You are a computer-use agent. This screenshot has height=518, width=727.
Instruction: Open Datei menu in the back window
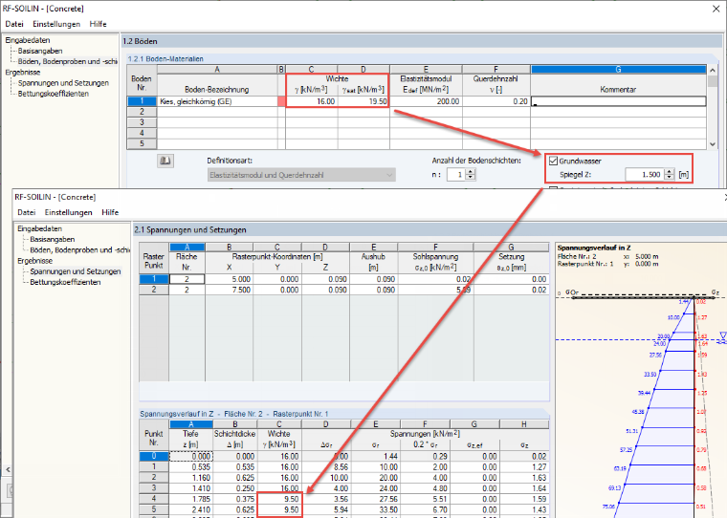click(14, 24)
